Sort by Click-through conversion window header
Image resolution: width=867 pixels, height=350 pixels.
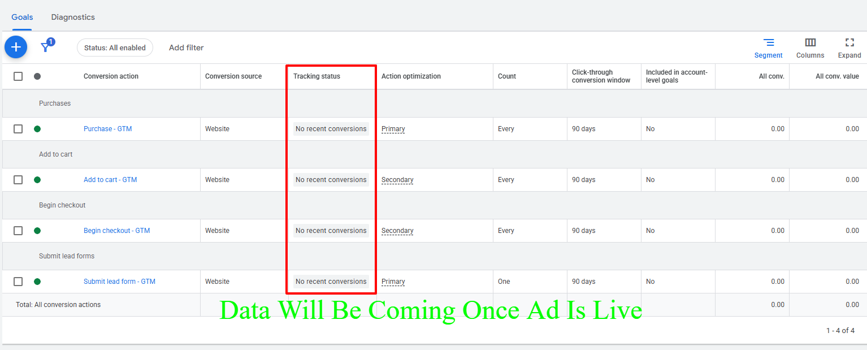[601, 76]
